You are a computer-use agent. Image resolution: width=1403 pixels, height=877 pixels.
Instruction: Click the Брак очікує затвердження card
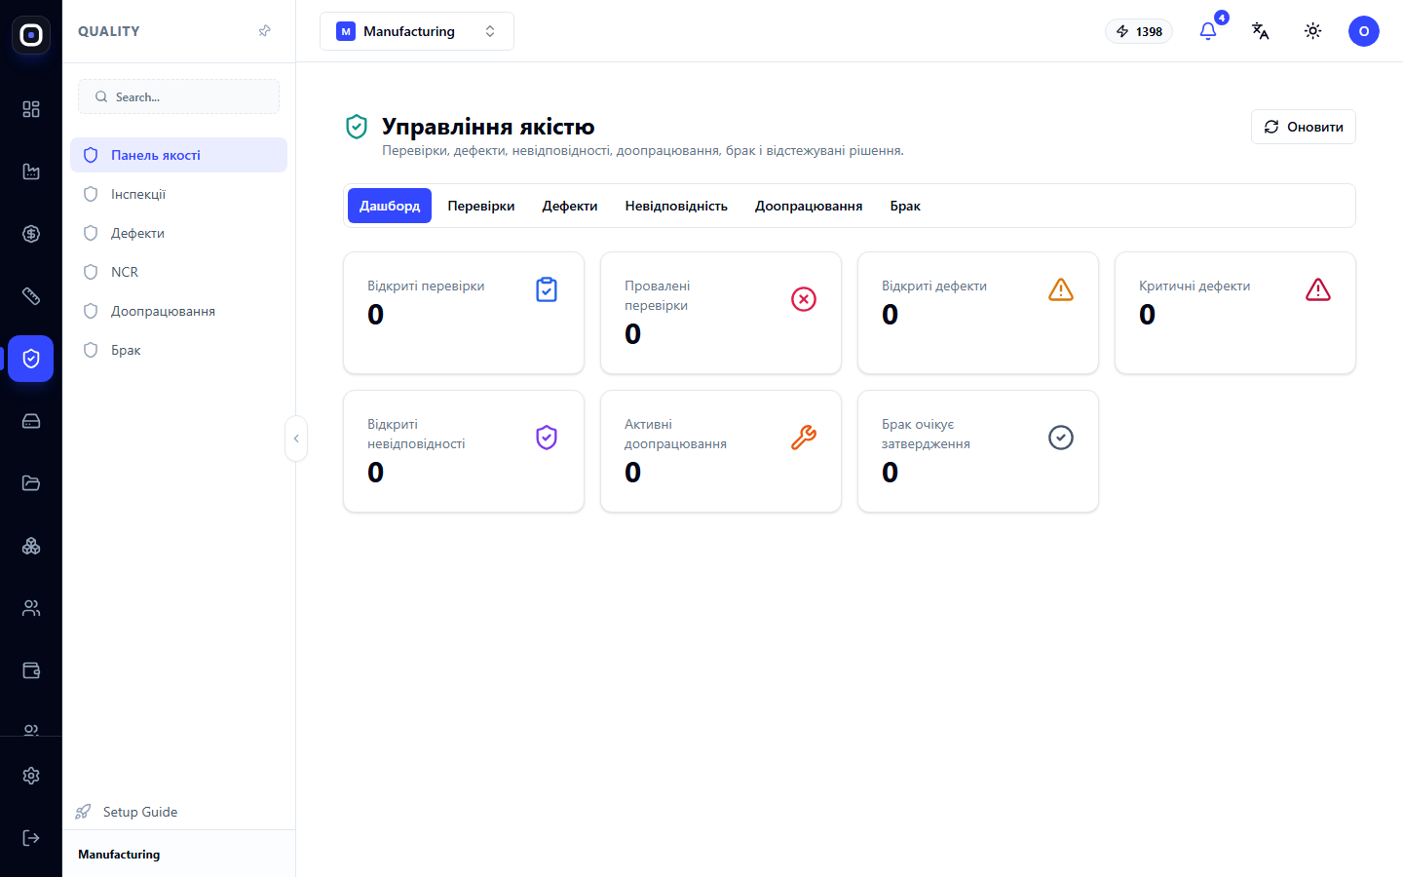(978, 451)
